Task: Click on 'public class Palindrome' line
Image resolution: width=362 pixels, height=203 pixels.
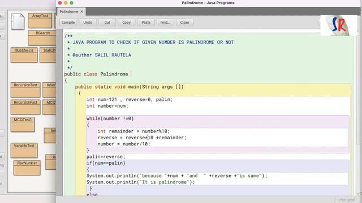Action: (x=96, y=74)
